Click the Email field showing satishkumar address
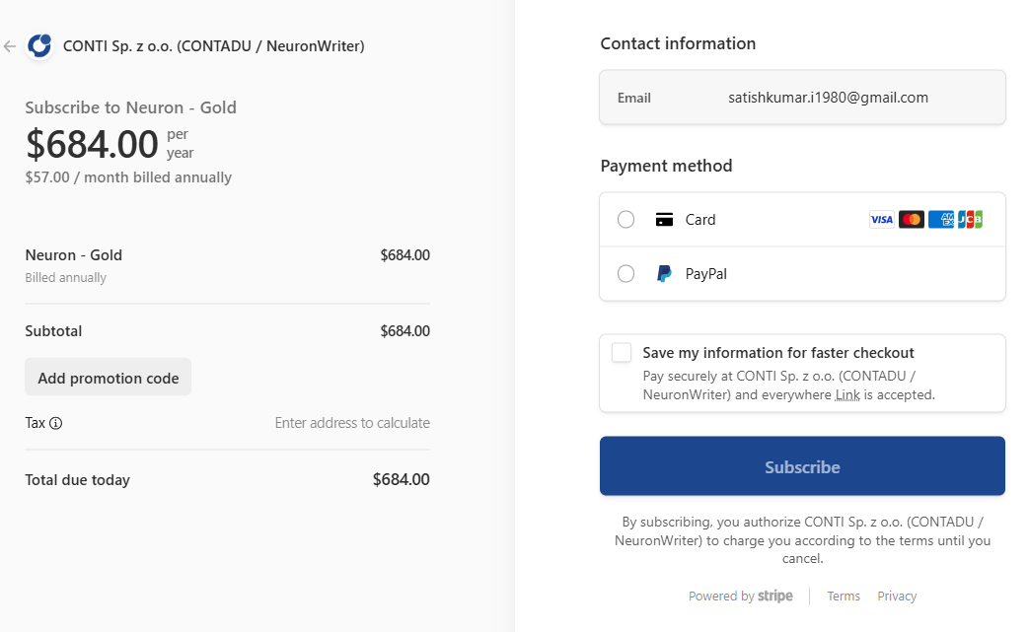Screen dimensions: 1029x632 click(802, 97)
